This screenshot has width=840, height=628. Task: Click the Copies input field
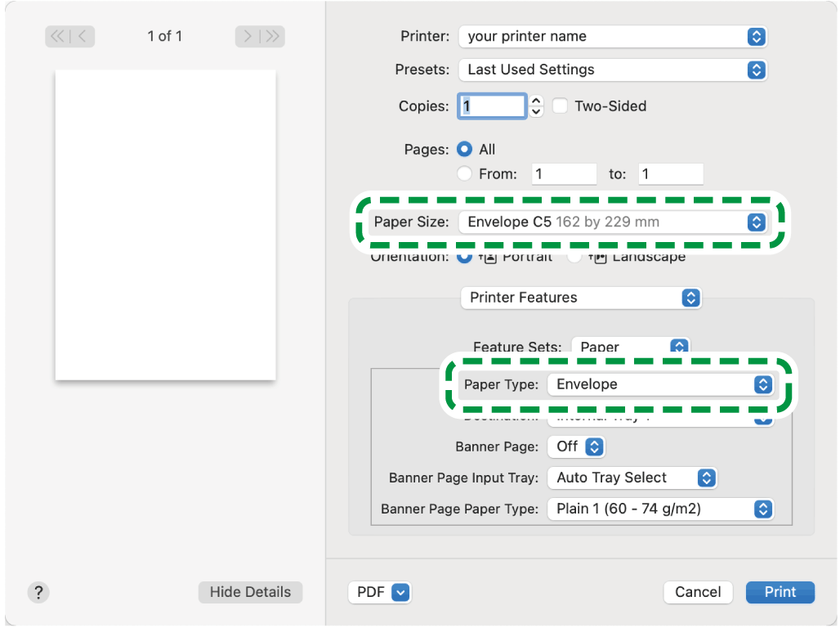493,106
